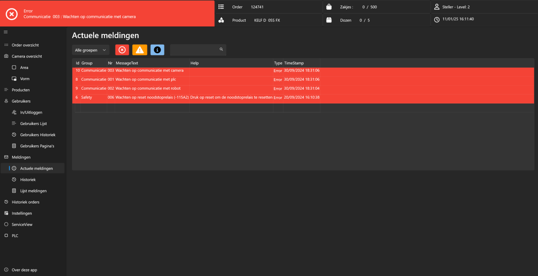This screenshot has height=276, width=538.
Task: Click the Dozen box icon
Action: pos(329,20)
